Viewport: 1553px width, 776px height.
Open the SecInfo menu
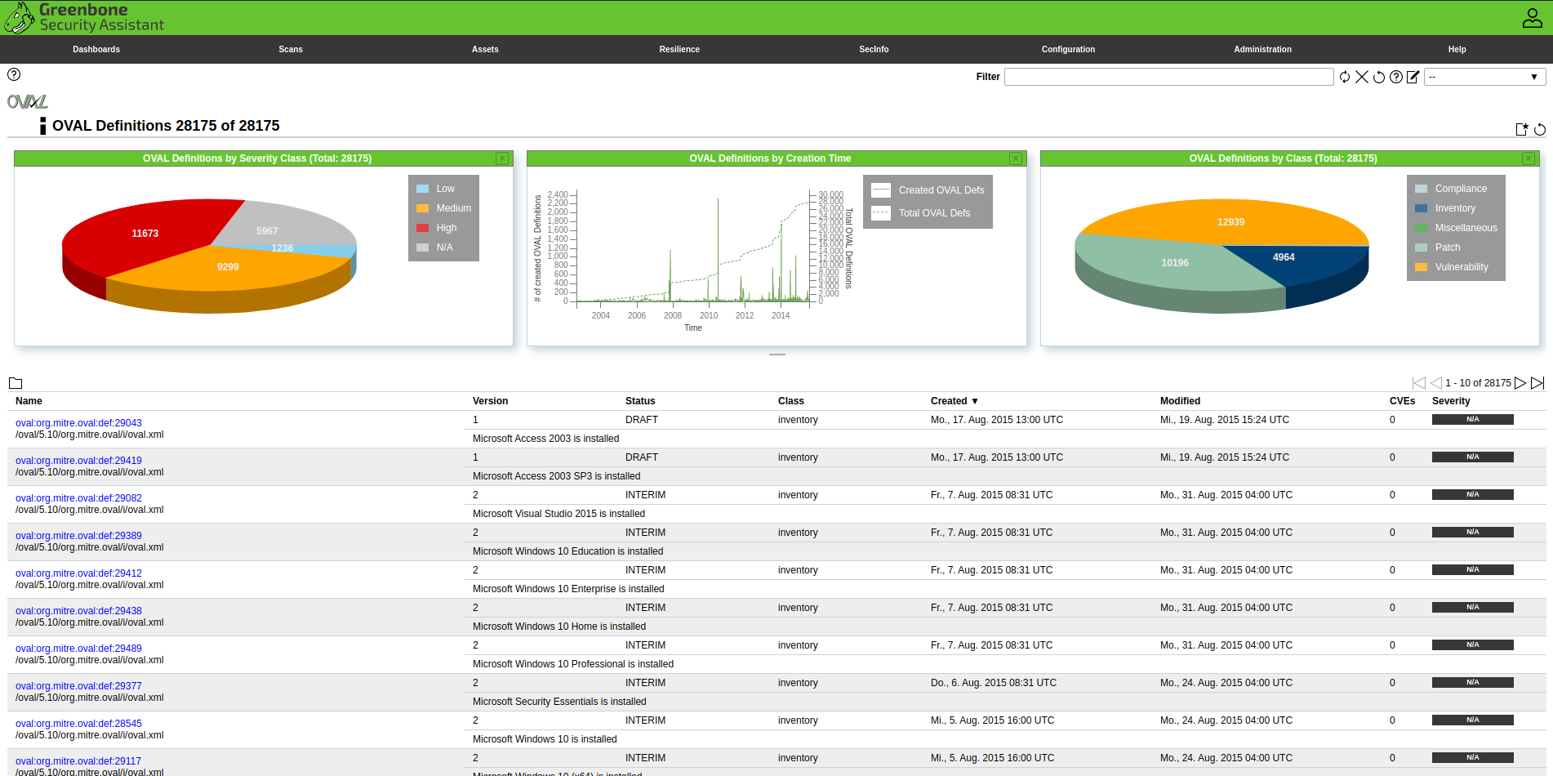[874, 49]
